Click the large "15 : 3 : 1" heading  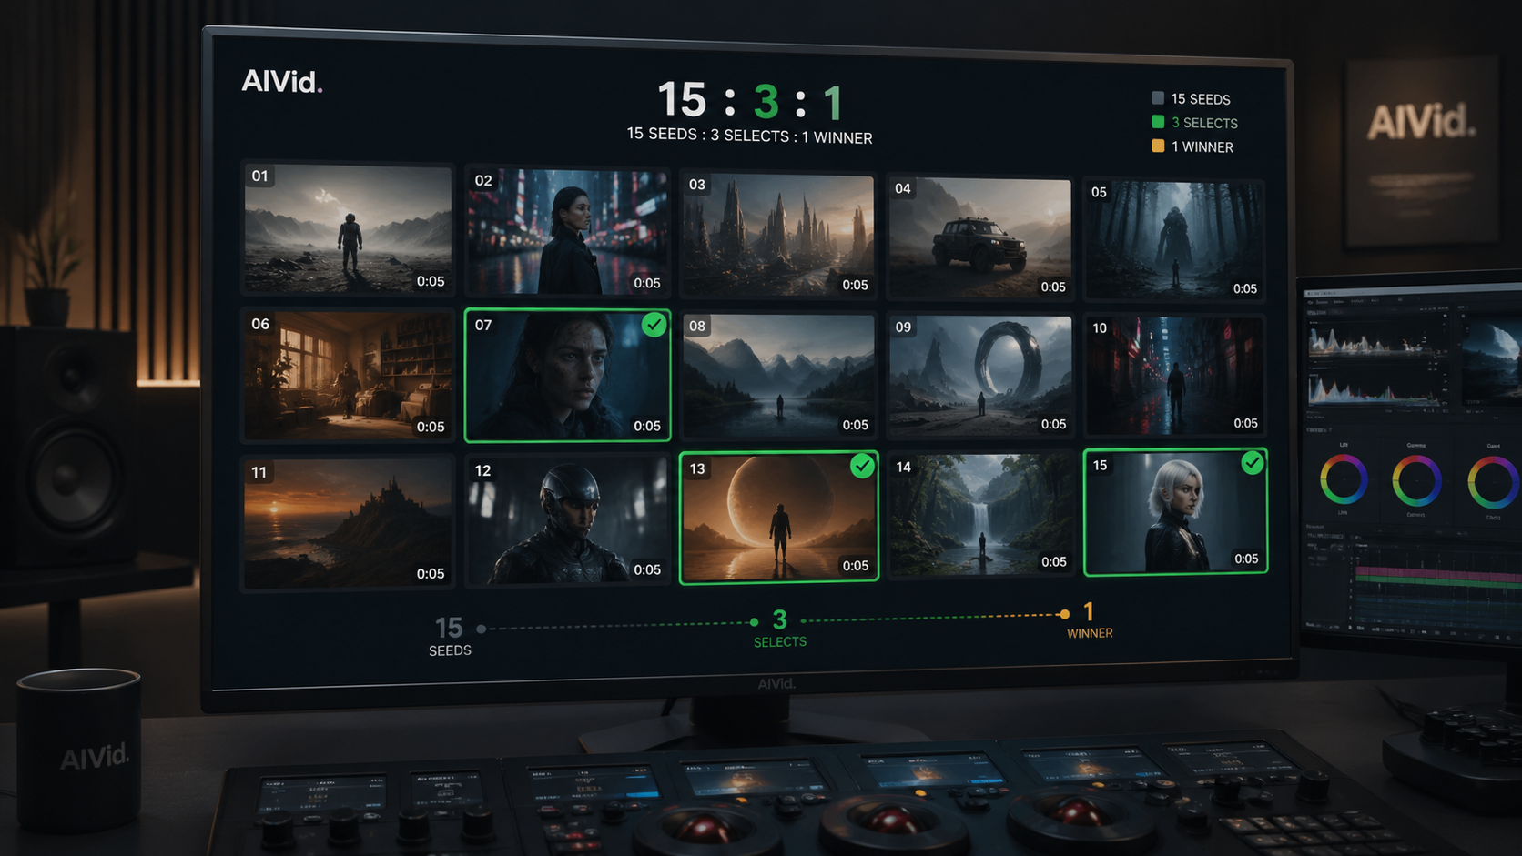pyautogui.click(x=749, y=100)
